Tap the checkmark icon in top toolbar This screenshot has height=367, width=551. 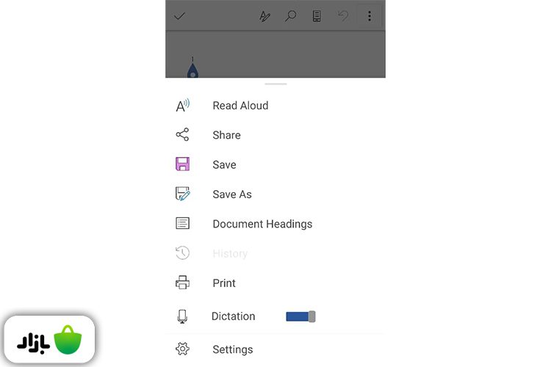179,16
